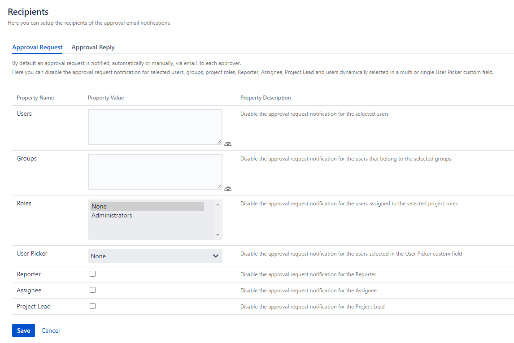Click the Property Value column header
514x343 pixels.
(106, 98)
